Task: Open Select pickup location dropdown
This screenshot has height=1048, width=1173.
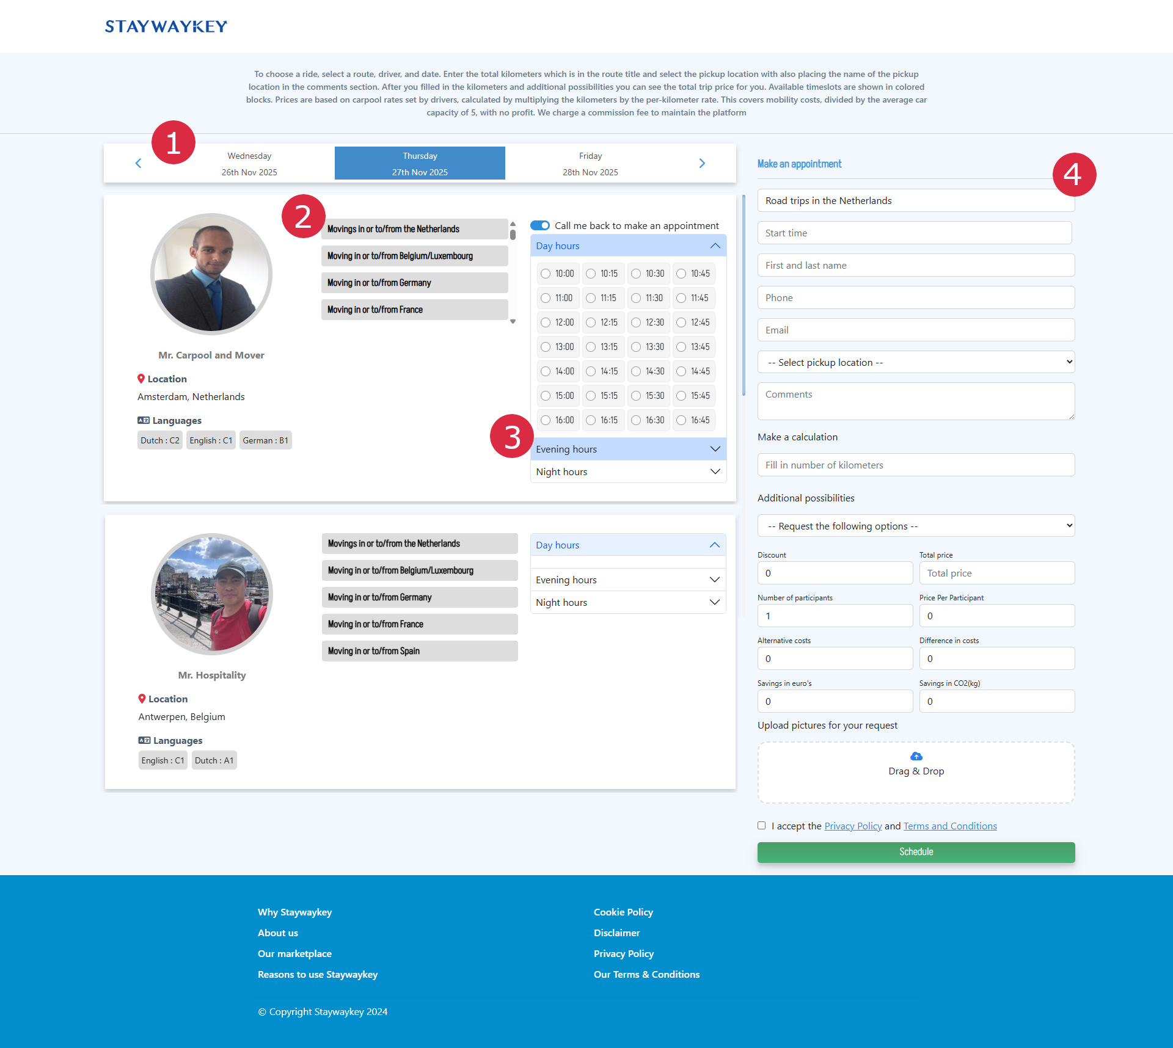Action: 916,362
